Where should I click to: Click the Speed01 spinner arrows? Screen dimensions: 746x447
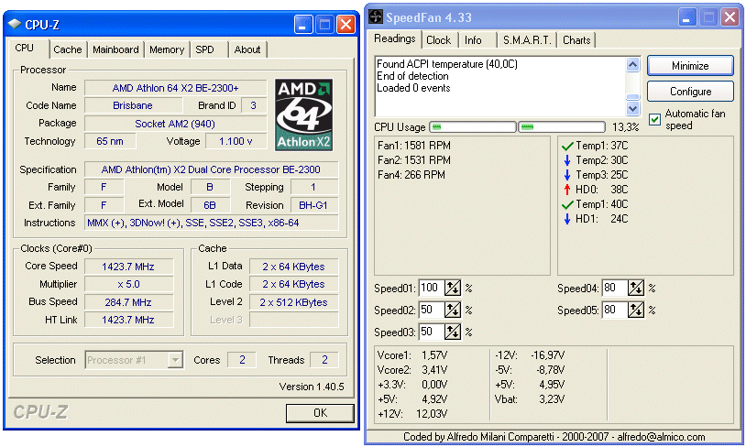coord(453,288)
